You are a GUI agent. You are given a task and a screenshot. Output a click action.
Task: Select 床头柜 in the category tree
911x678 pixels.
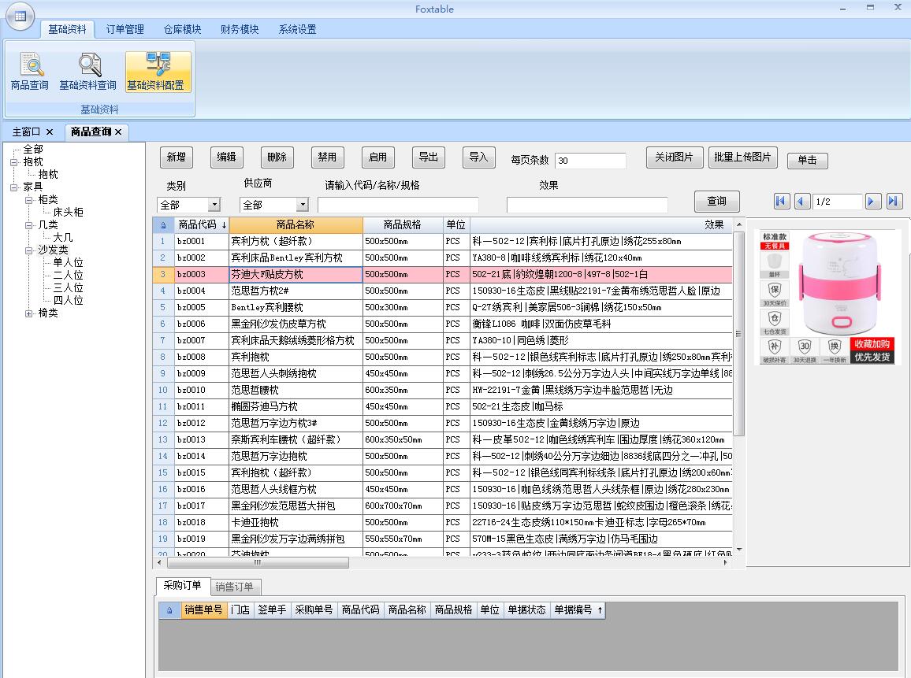click(68, 213)
